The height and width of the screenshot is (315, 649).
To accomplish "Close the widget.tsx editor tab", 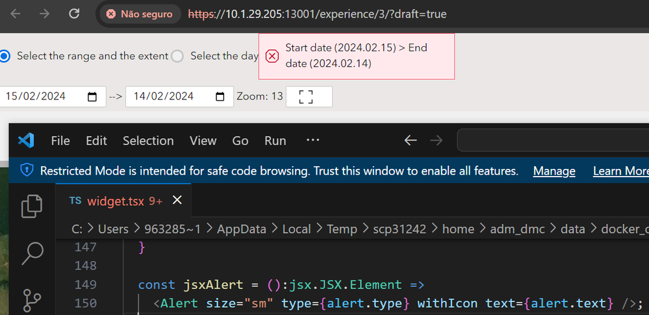I will (177, 201).
